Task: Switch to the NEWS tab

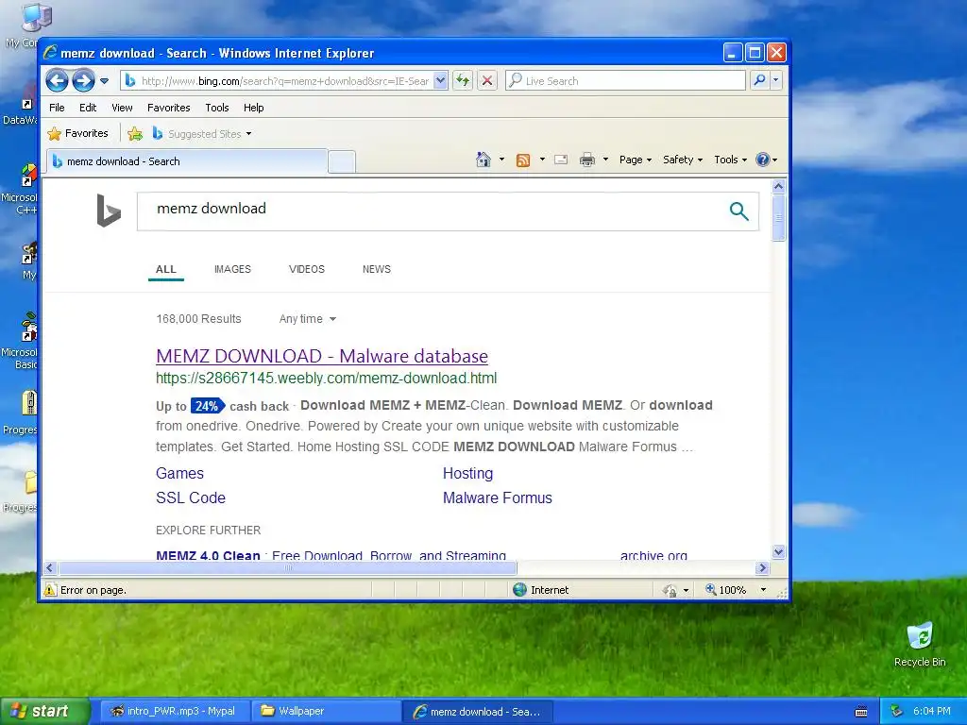Action: [x=377, y=269]
